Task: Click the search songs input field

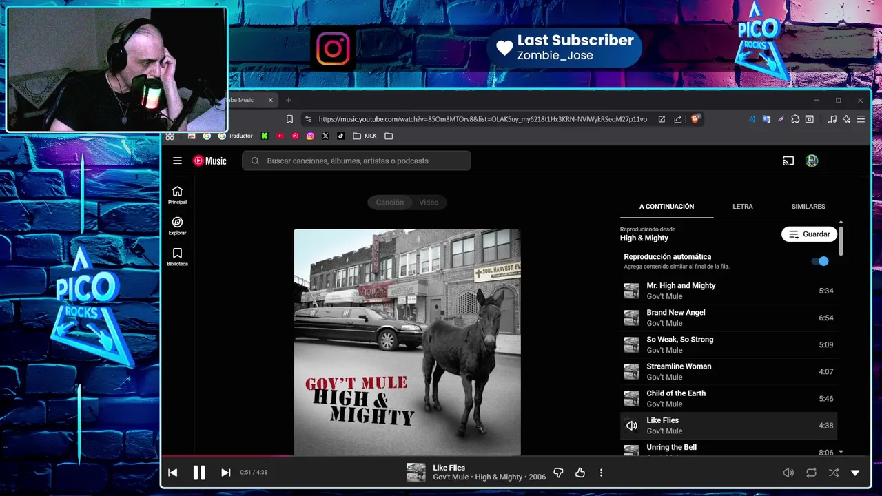Action: (x=356, y=161)
